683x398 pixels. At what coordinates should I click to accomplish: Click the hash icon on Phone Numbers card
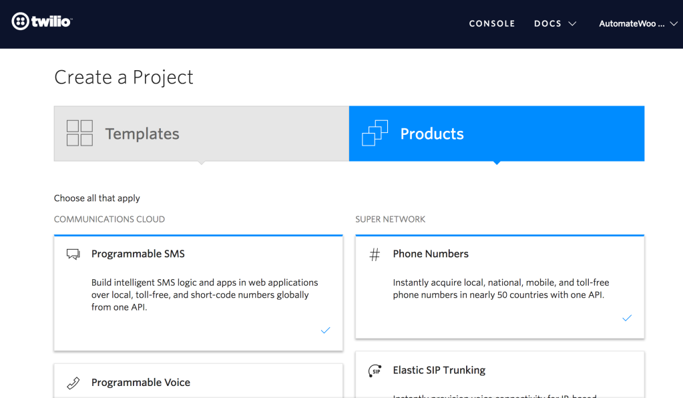pos(375,254)
